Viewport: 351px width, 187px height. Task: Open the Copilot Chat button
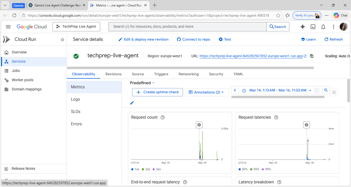tap(341, 15)
